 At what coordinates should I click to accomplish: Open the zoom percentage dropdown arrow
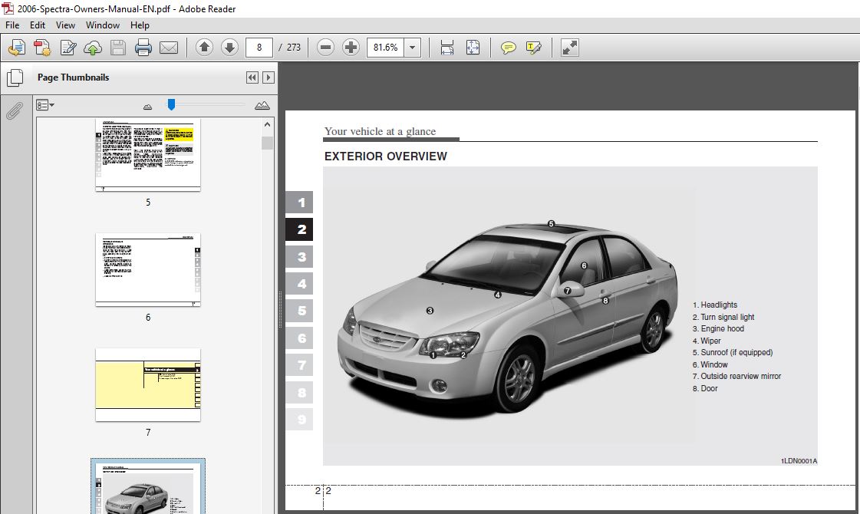[413, 48]
